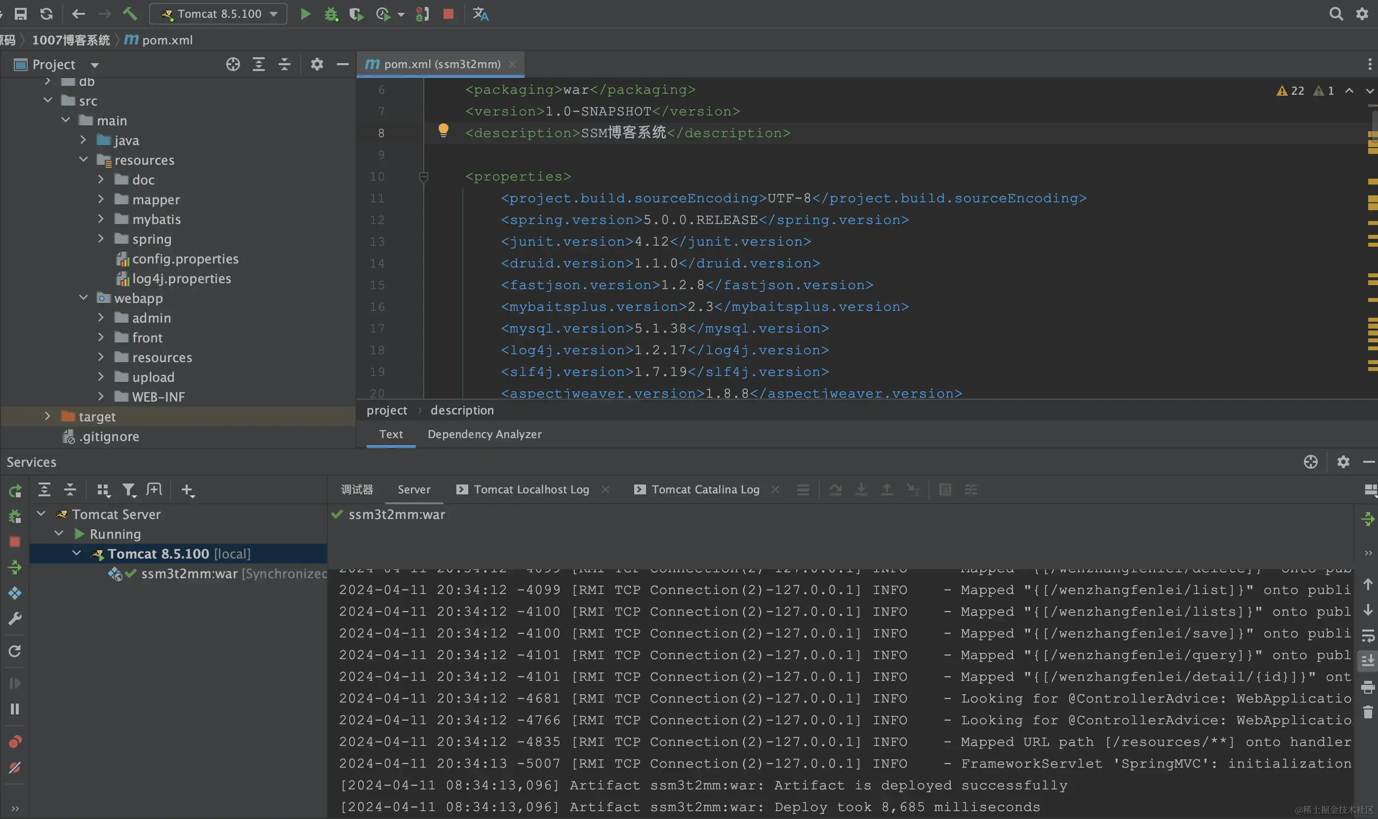The width and height of the screenshot is (1378, 819).
Task: Open the Tomcat 8.5.100 run configuration dropdown
Action: click(x=218, y=14)
